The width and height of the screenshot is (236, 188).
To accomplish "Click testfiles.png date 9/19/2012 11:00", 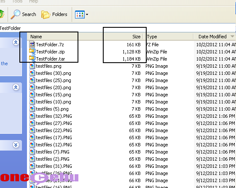I will coord(216,66).
